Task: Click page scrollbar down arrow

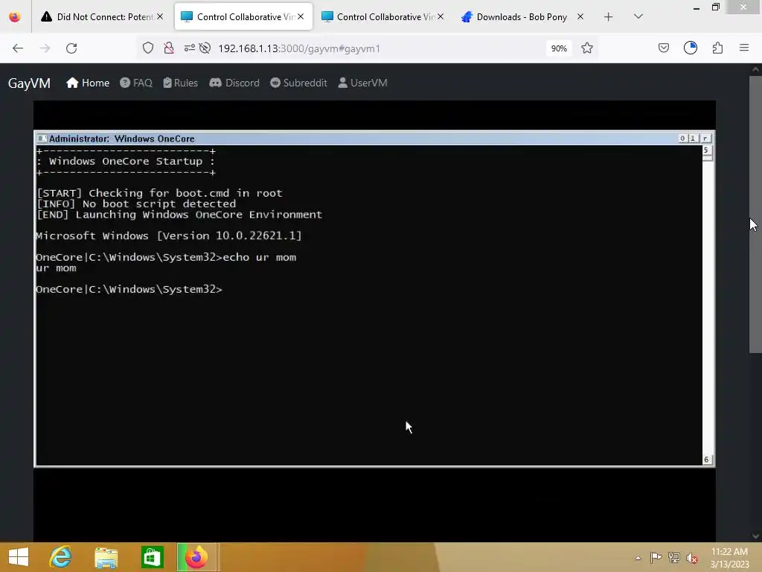Action: click(755, 536)
